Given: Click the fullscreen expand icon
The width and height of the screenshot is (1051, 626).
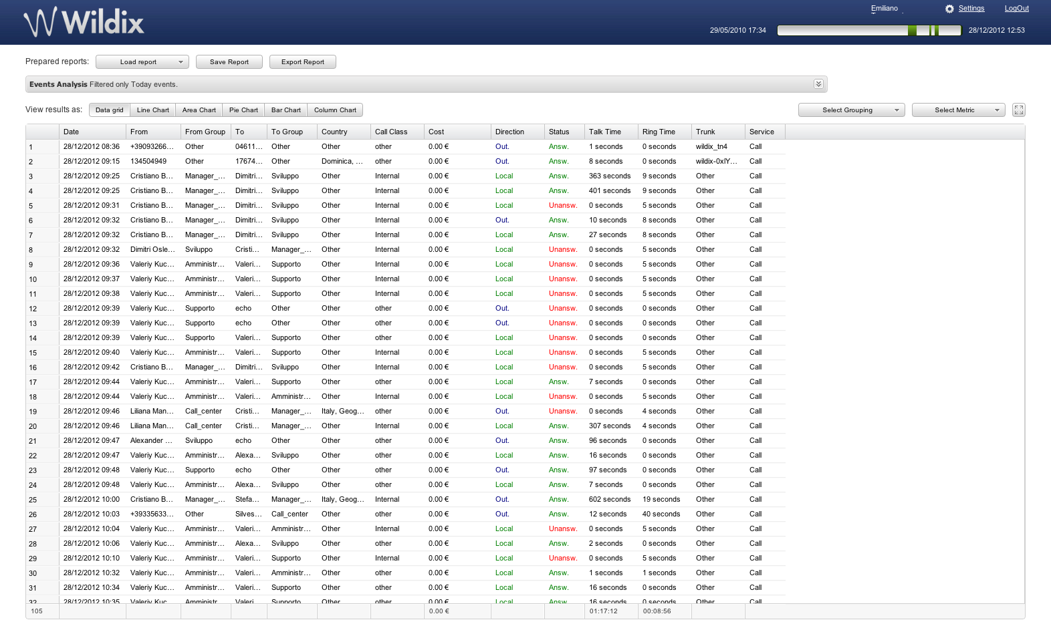Looking at the screenshot, I should coord(1018,110).
